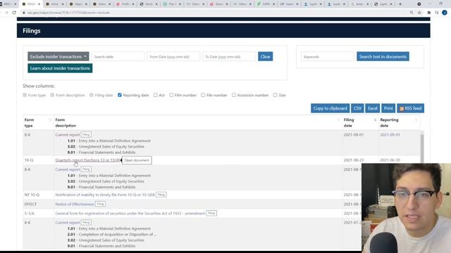Open a new browser tab with the plus icon
Image resolution: width=451 pixels, height=253 pixels.
(x=400, y=4)
